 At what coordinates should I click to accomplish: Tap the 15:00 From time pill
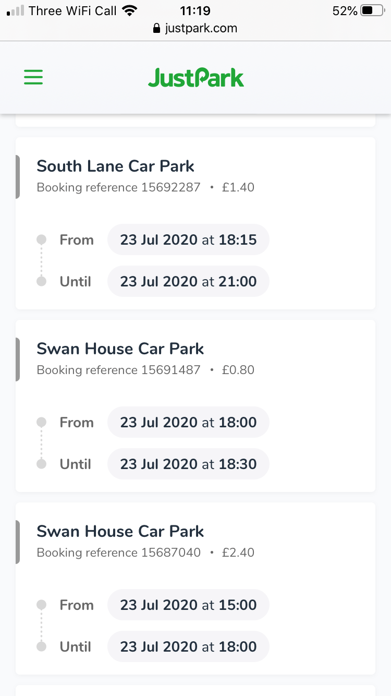pyautogui.click(x=188, y=605)
